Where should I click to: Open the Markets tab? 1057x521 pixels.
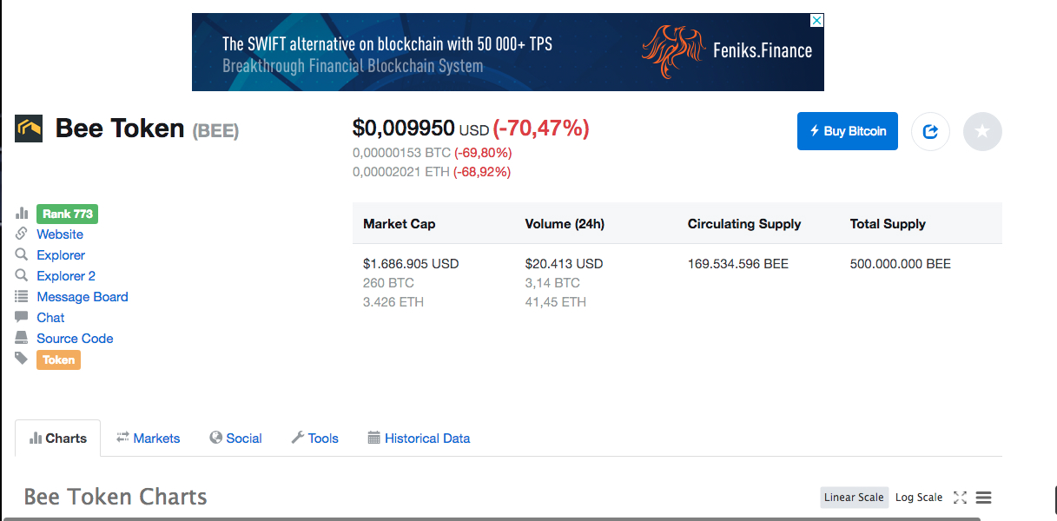(x=149, y=439)
